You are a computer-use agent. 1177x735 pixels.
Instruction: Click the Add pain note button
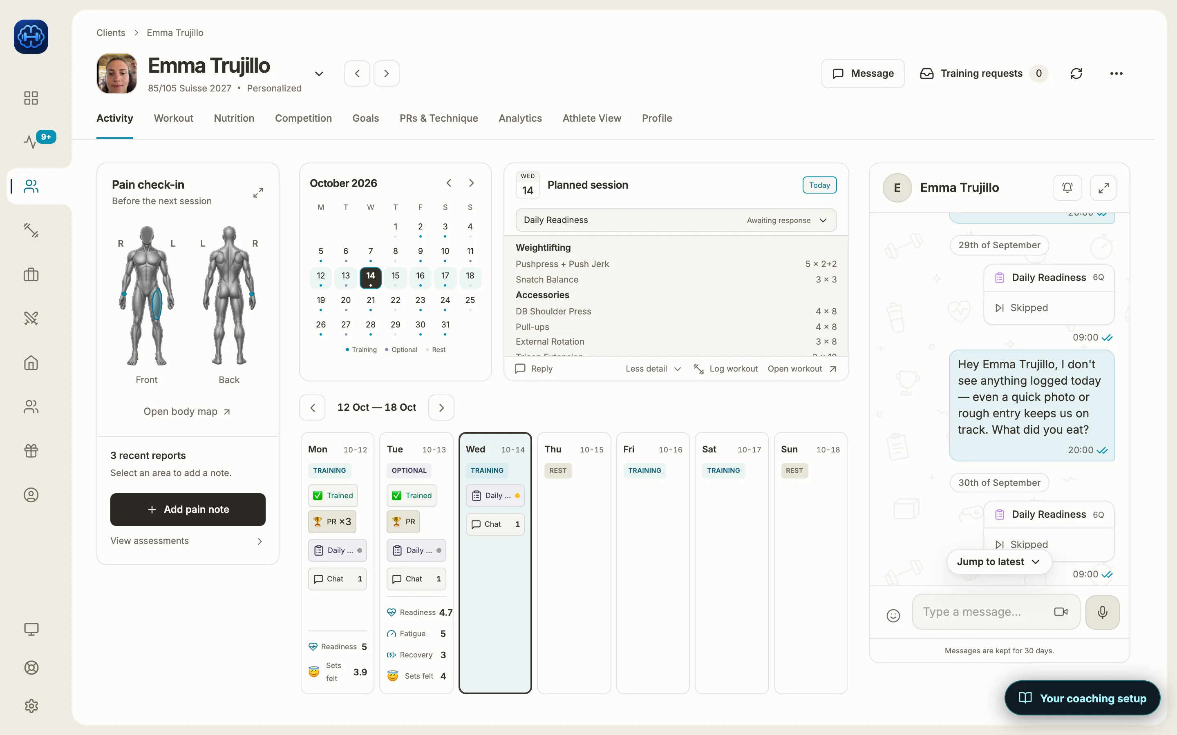(188, 510)
